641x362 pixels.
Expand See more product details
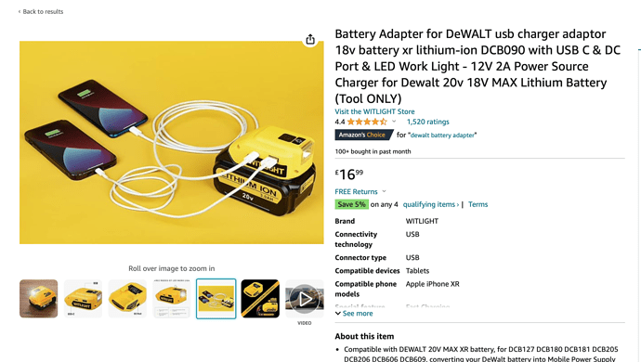click(354, 314)
